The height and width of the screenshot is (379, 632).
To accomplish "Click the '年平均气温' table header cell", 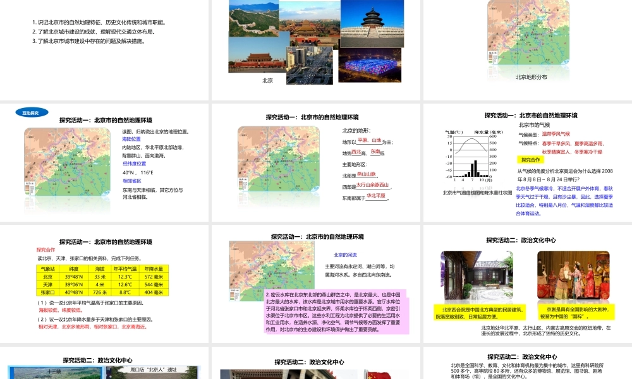I will pyautogui.click(x=125, y=268).
